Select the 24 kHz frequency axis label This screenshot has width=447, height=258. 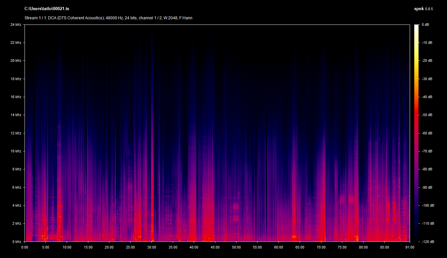(16, 25)
